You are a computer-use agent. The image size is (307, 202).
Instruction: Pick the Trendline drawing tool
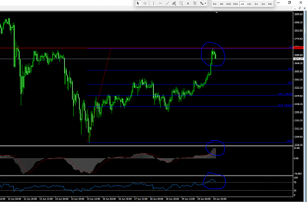coord(167,3)
